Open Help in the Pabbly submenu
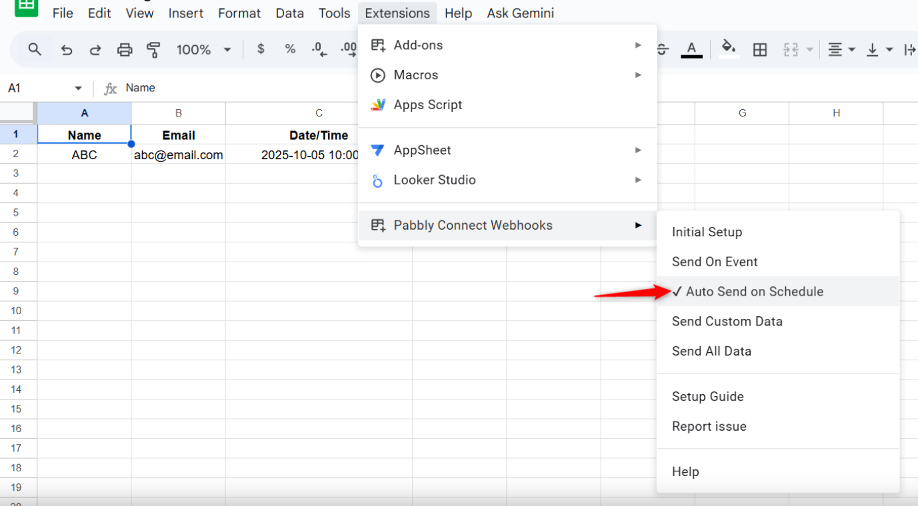 (778, 472)
